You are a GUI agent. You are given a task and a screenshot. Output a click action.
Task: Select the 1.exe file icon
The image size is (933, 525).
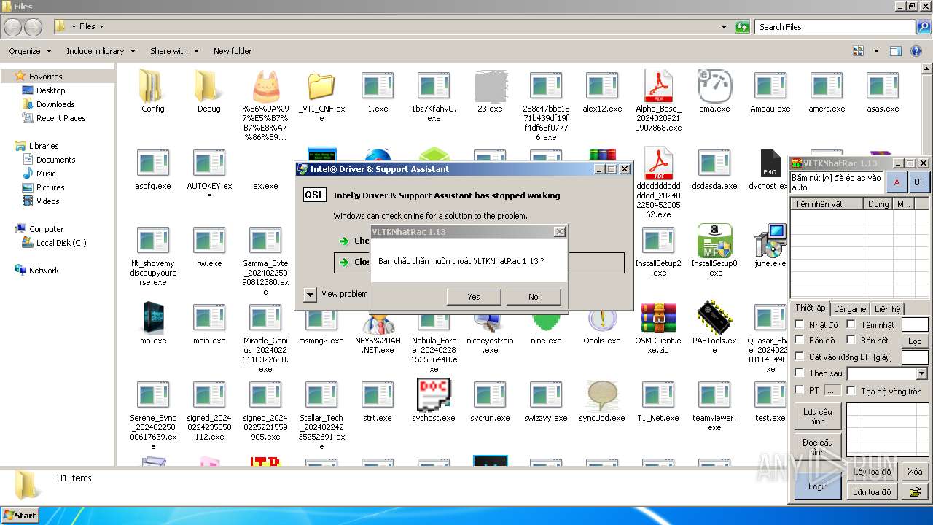click(378, 86)
